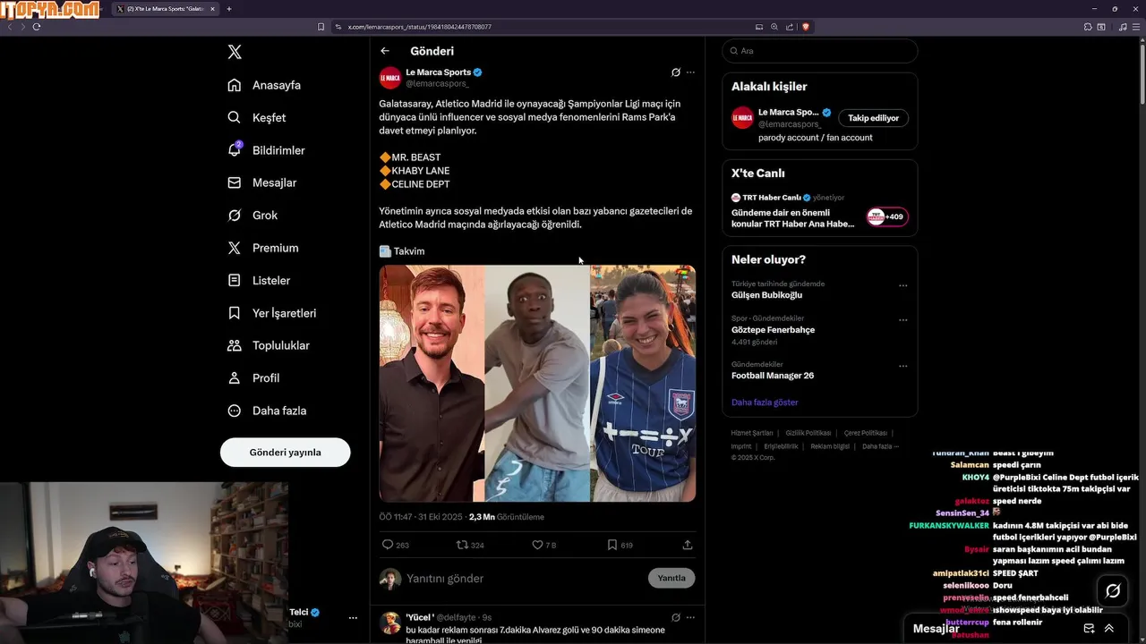
Task: Click the share icon under the post
Action: [688, 545]
